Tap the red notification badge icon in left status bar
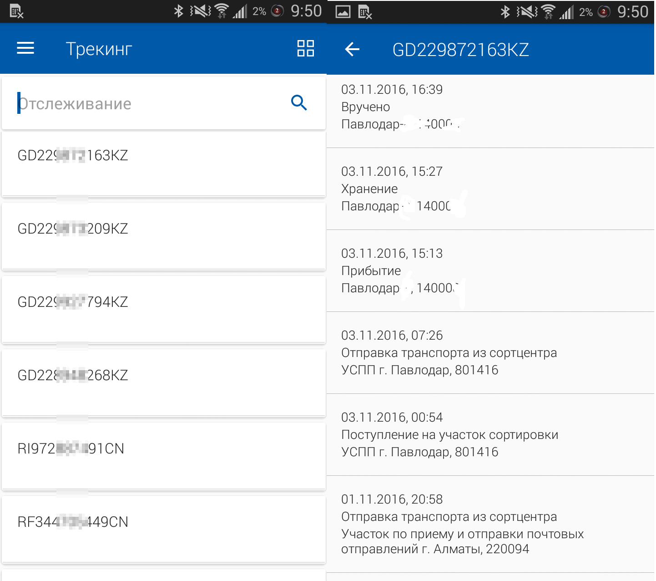 (278, 11)
